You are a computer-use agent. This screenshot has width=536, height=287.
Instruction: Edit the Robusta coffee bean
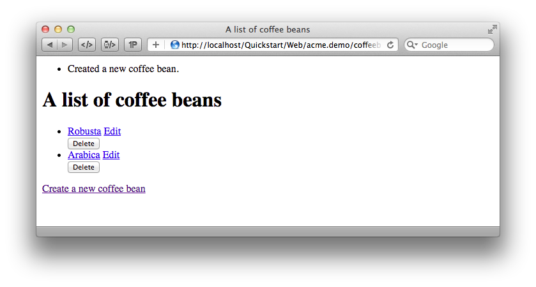point(112,131)
